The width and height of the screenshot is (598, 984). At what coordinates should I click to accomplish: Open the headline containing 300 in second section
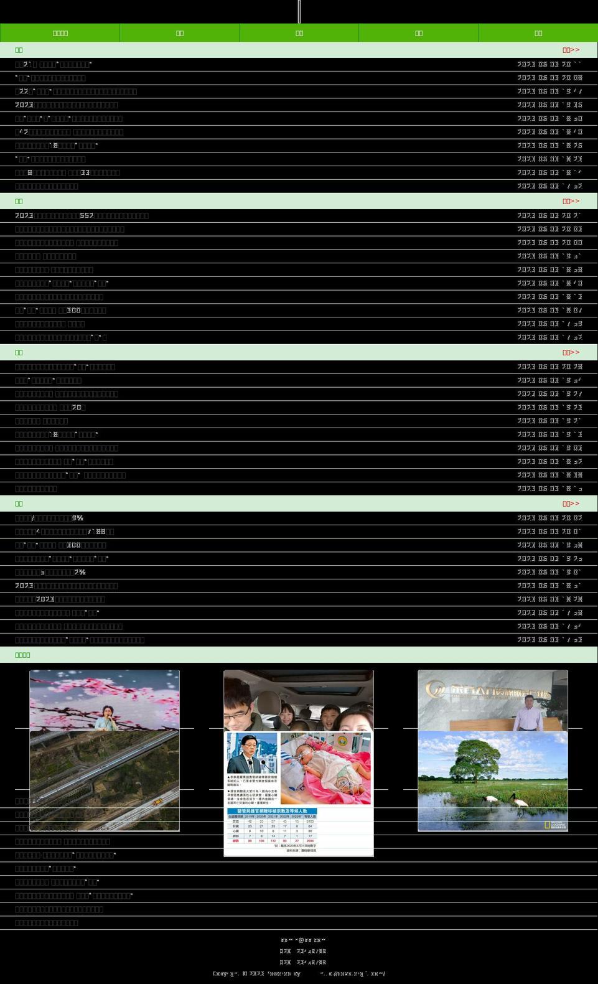point(60,311)
